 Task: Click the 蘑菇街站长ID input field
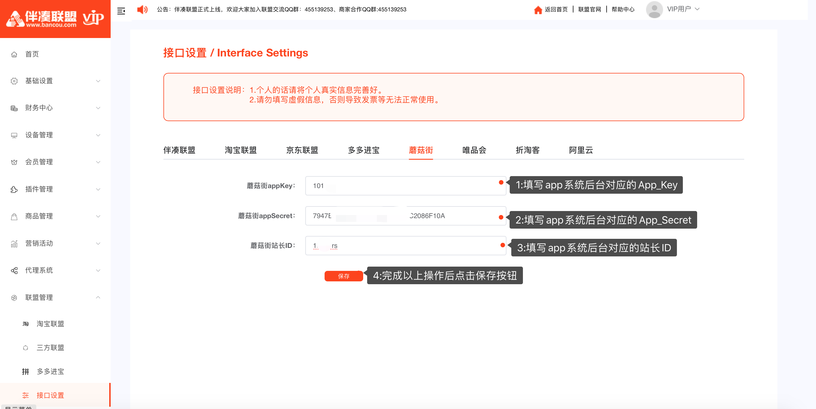tap(406, 246)
